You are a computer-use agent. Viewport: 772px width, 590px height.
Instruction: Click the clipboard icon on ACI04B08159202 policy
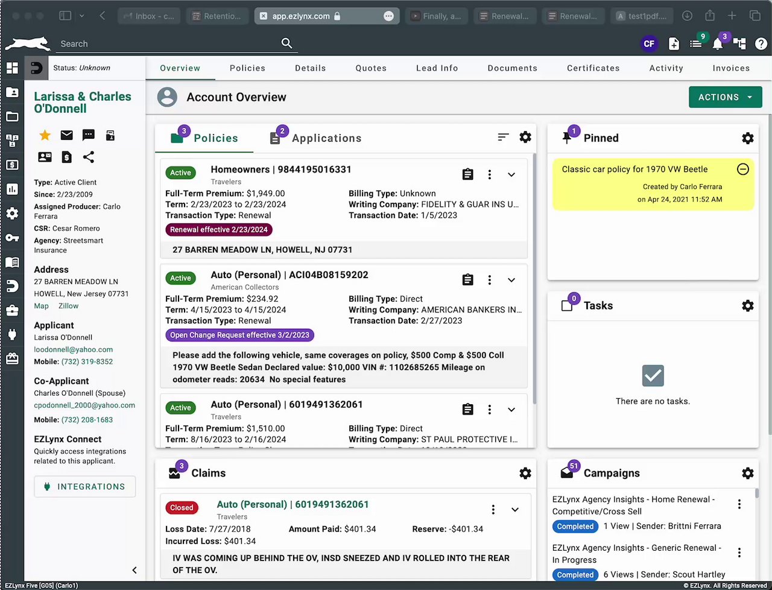point(467,280)
